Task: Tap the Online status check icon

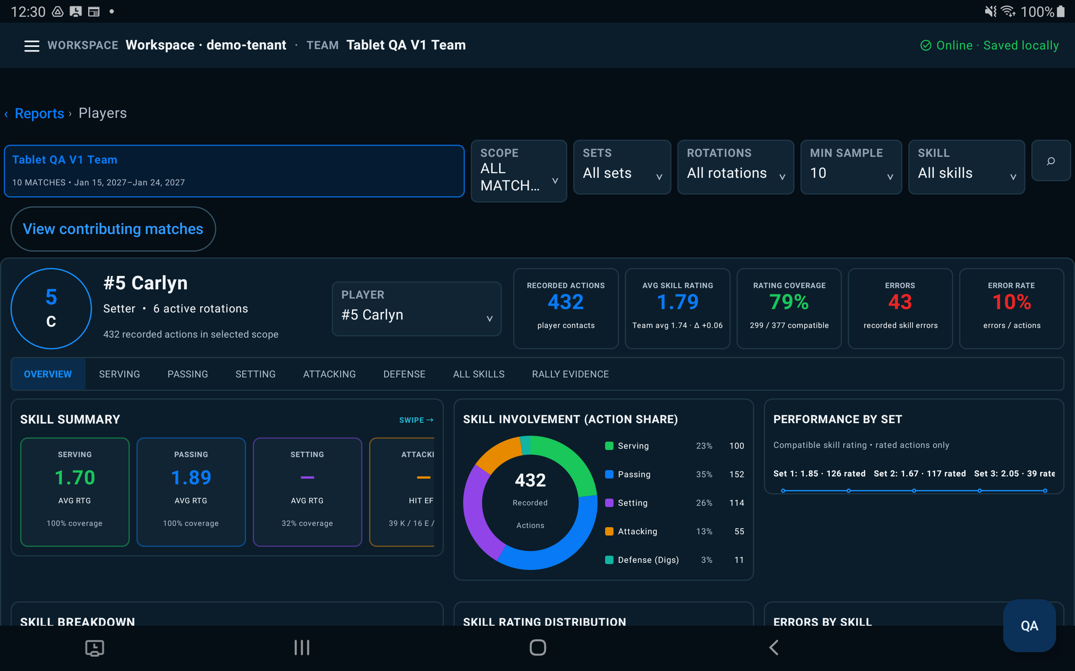Action: (x=926, y=45)
